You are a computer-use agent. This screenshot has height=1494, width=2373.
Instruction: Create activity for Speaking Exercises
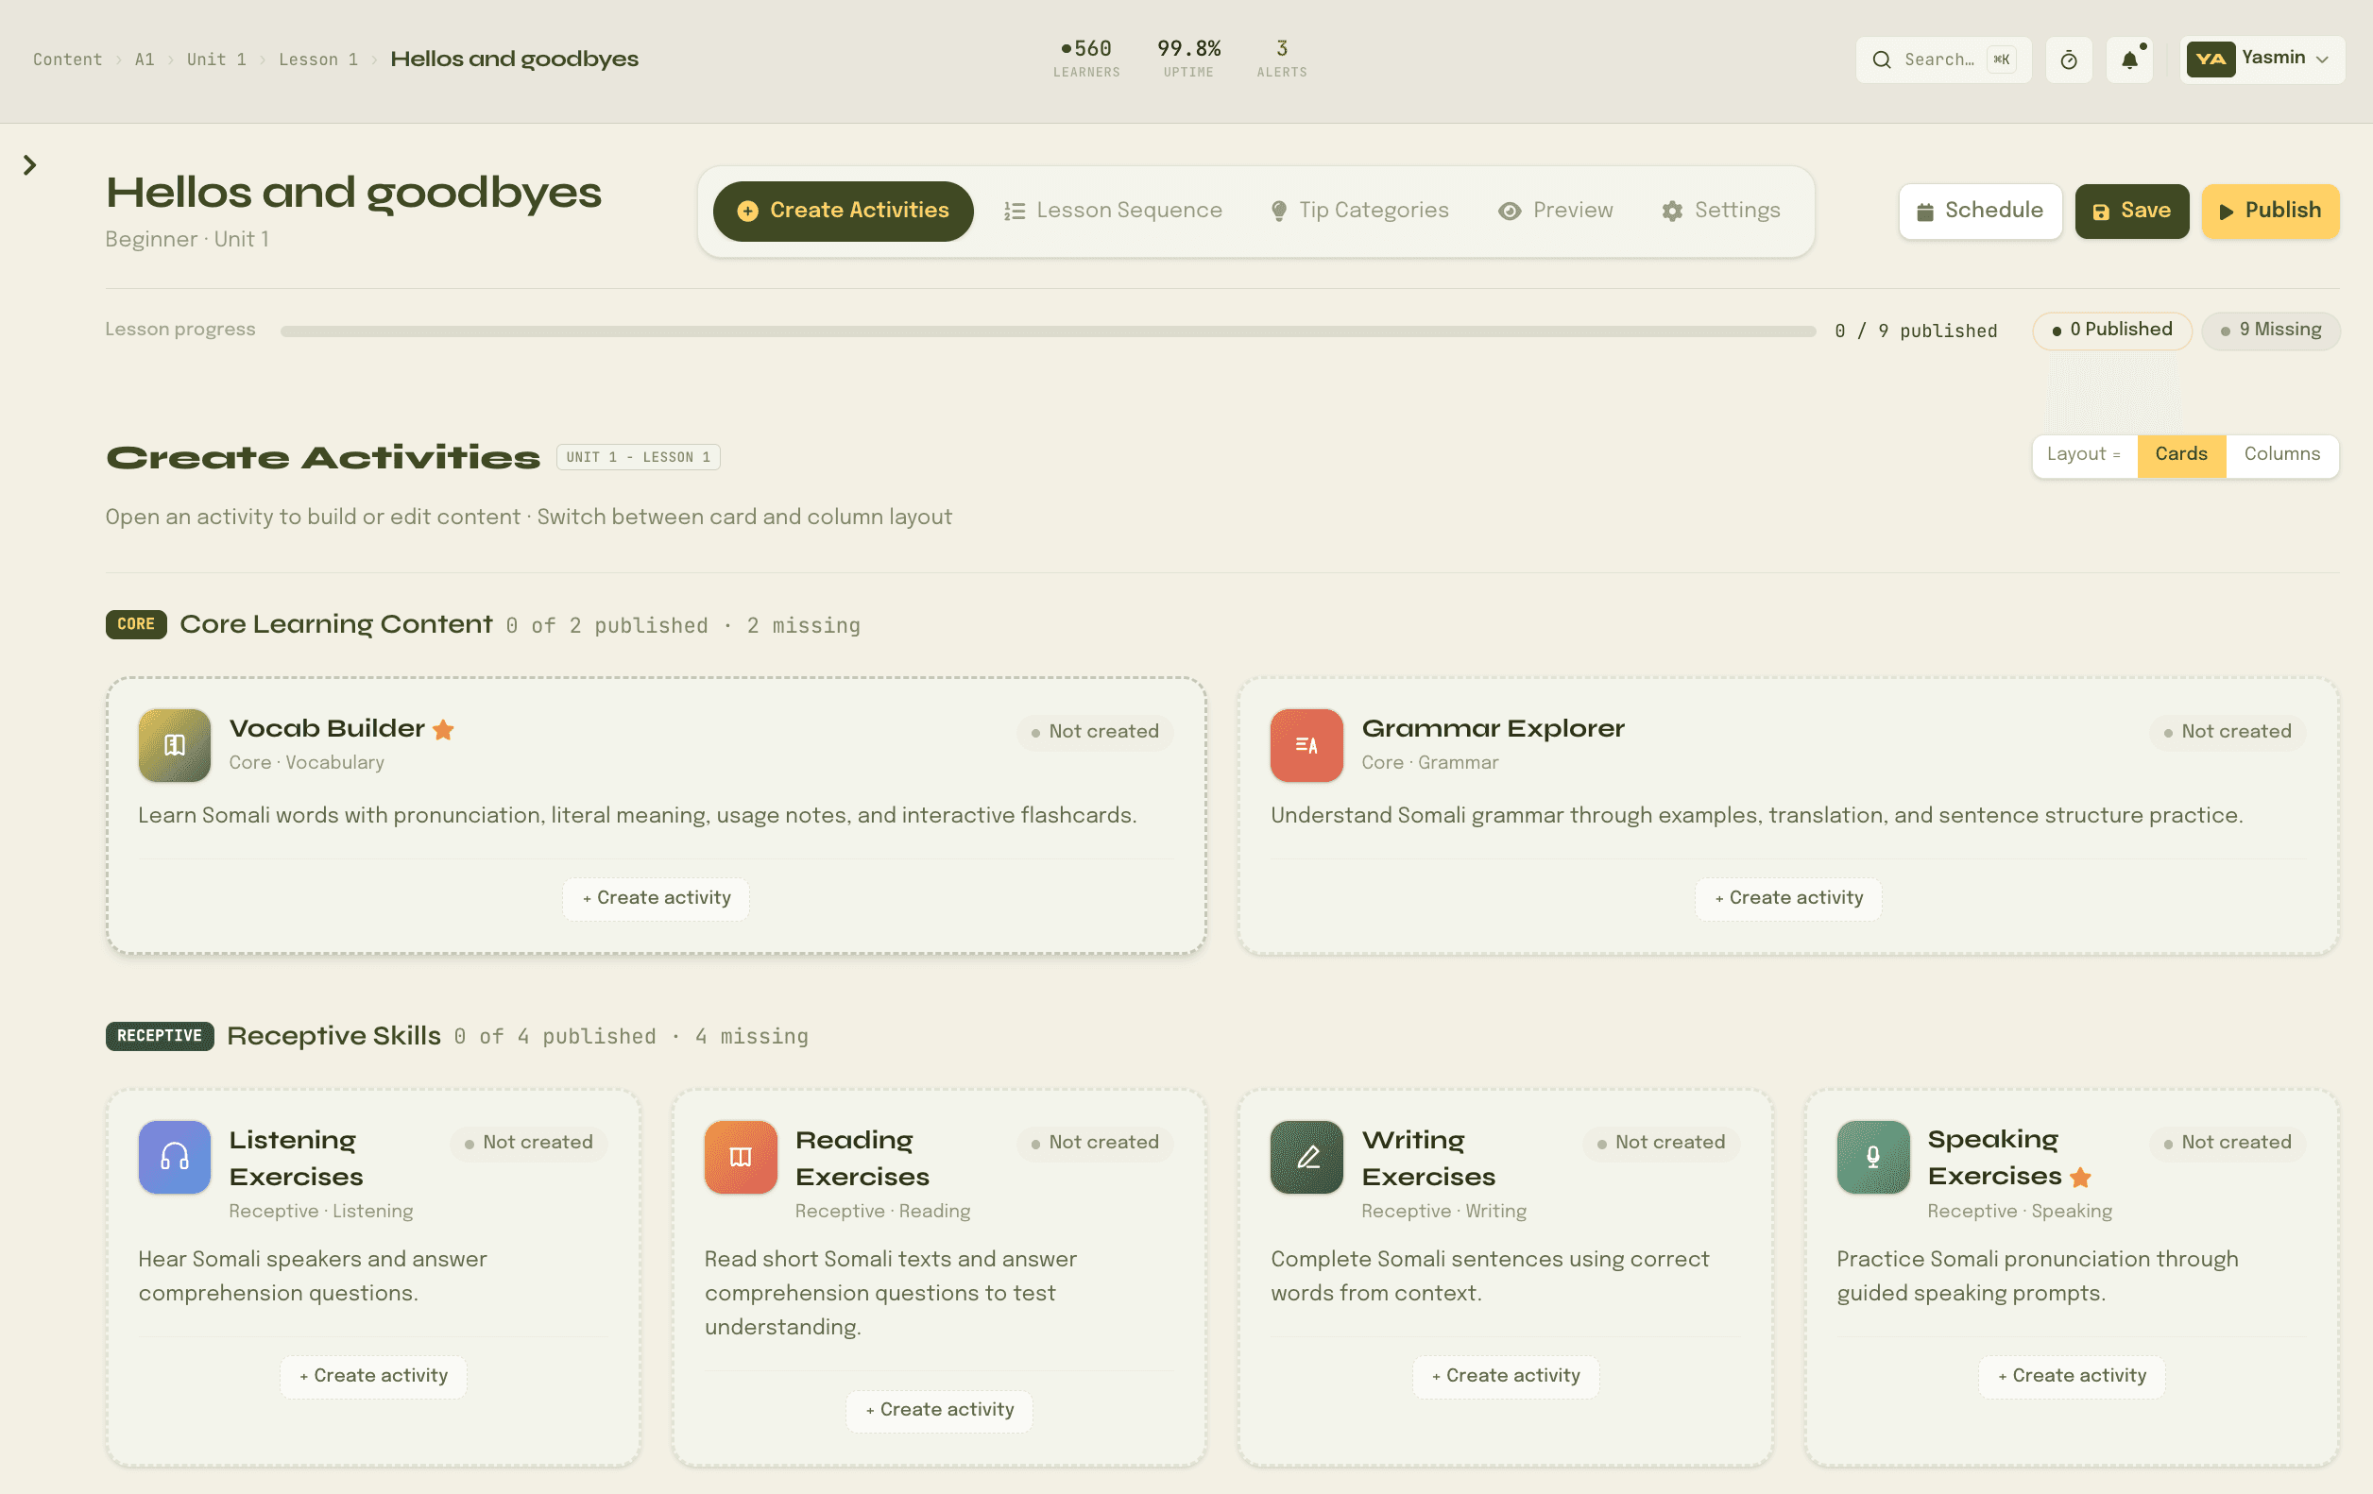click(2072, 1376)
